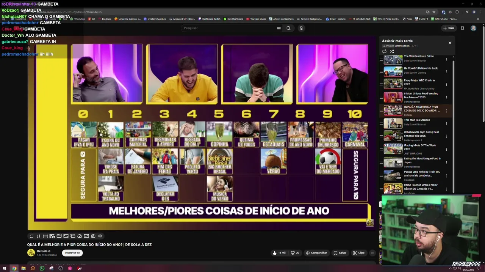Open the Kick Dashboard bookmark
Viewport: 485px width, 272px height.
[233, 19]
